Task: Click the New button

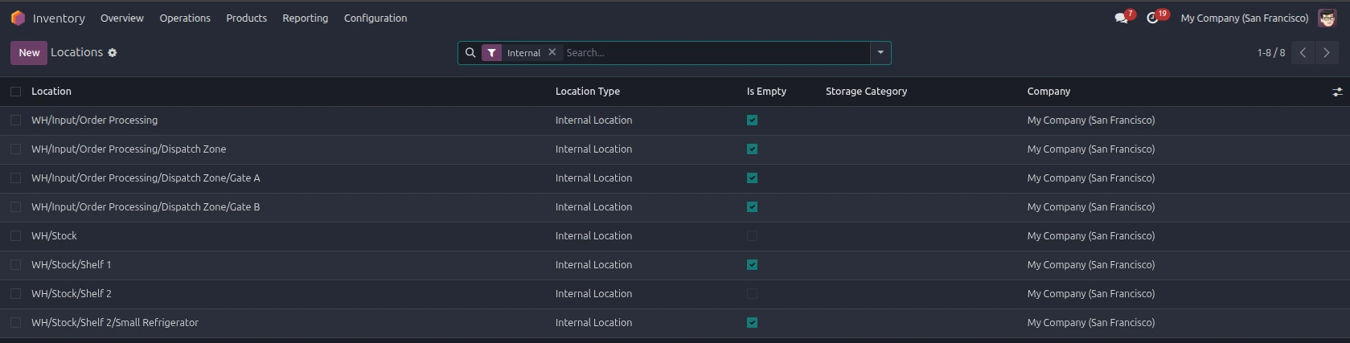Action: [x=29, y=53]
